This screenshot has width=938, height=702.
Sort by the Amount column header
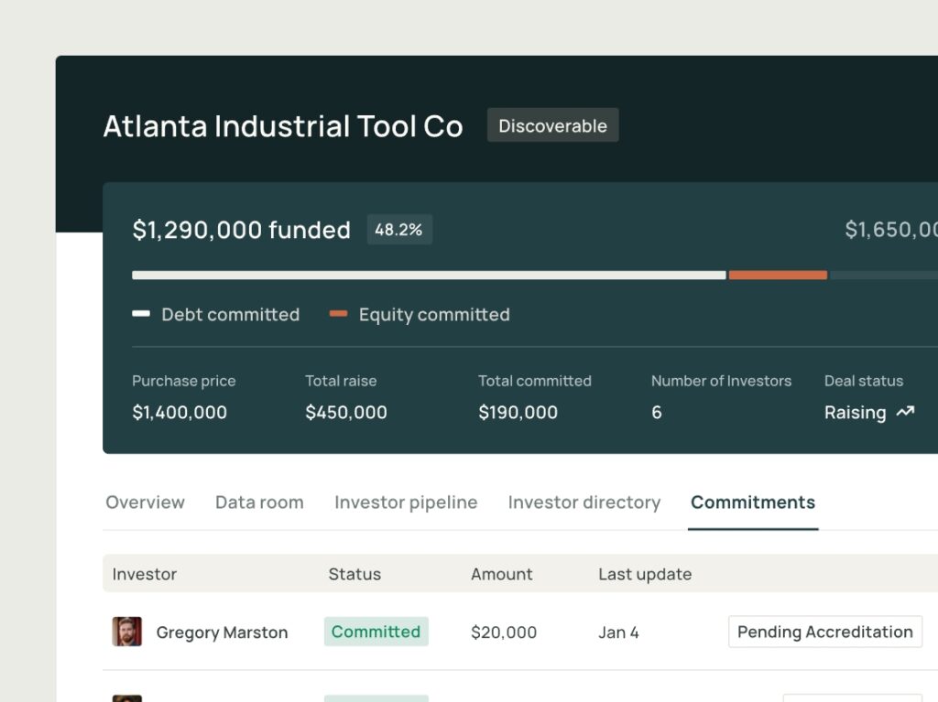click(x=501, y=574)
